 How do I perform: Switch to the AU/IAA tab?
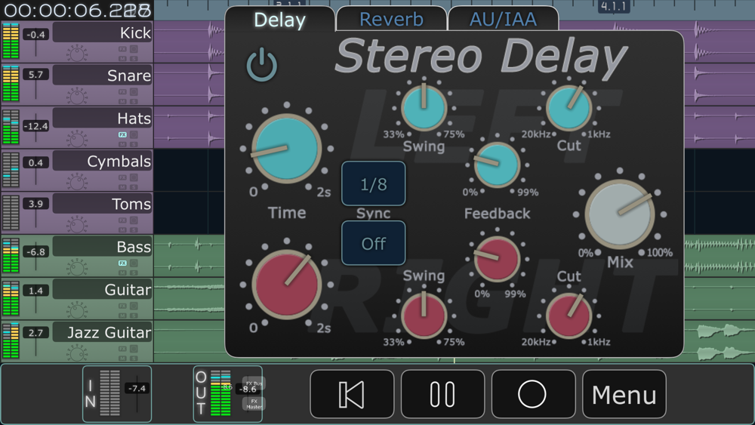[503, 19]
